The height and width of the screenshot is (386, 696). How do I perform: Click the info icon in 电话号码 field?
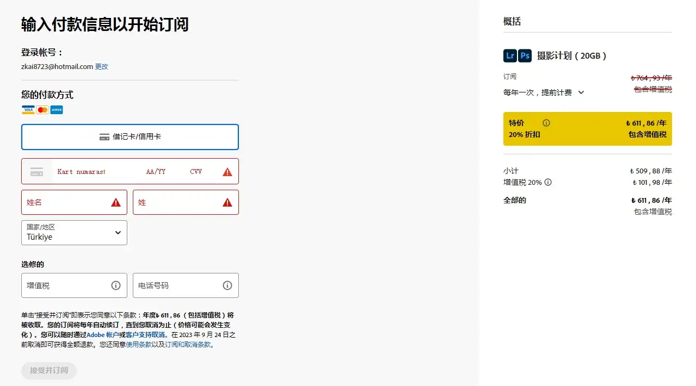[227, 285]
